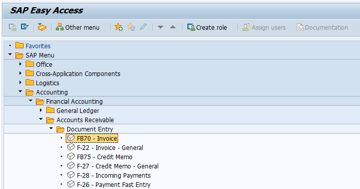Click the Financial Accounting open folder icon
Viewport: 360px width, 189px height.
(40, 101)
